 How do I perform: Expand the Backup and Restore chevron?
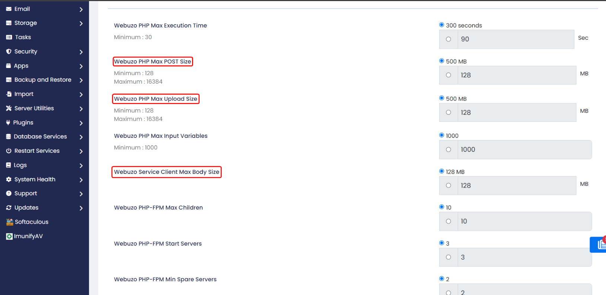81,80
